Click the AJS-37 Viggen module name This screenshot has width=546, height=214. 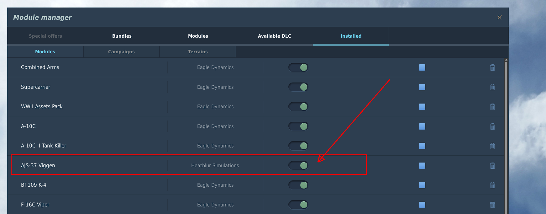coord(38,165)
